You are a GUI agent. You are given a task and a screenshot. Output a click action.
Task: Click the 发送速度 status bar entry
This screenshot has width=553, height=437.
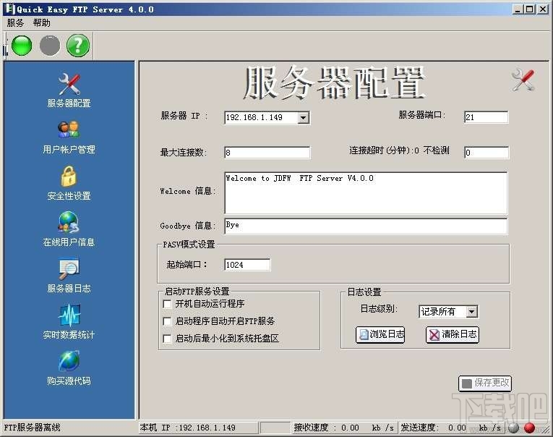coord(451,428)
